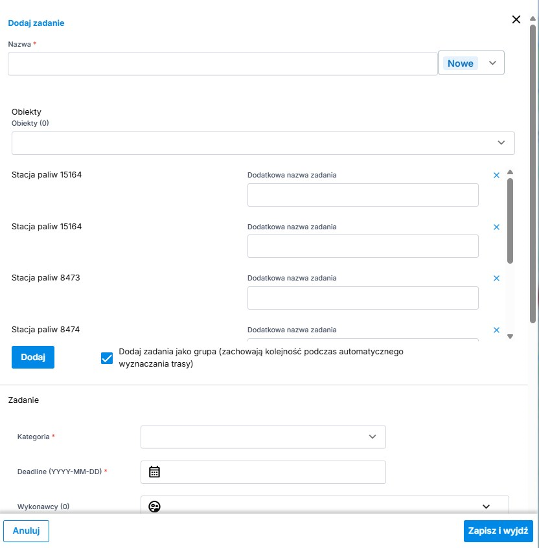Remove Stacja paliw 8473 row using its X icon
This screenshot has width=539, height=548.
[x=496, y=278]
